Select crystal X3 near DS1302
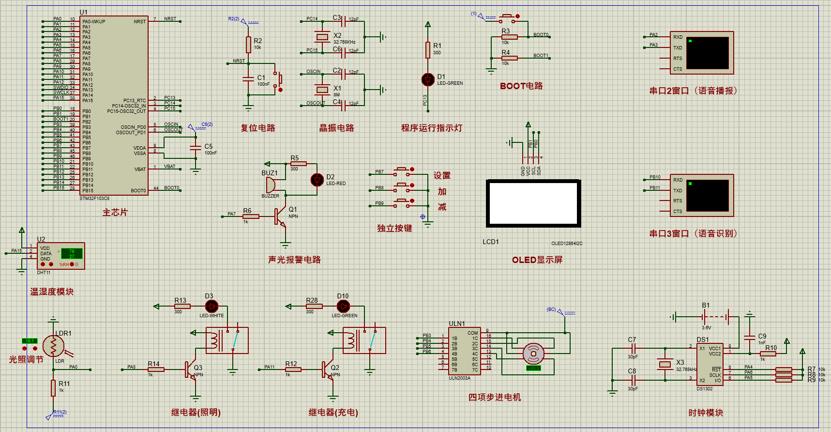 [x=665, y=364]
